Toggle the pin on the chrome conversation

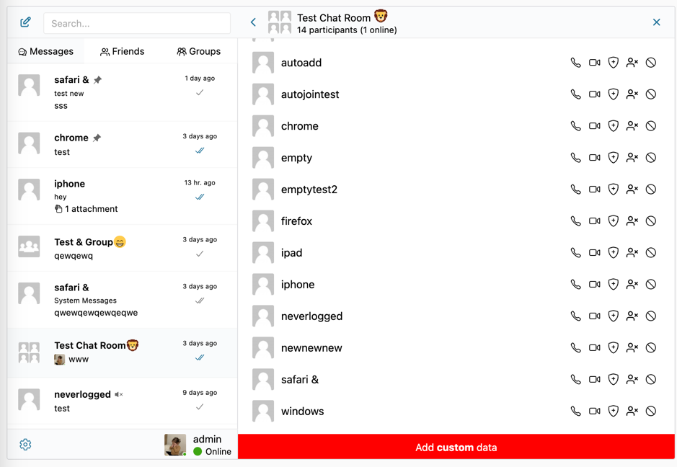[x=97, y=137]
